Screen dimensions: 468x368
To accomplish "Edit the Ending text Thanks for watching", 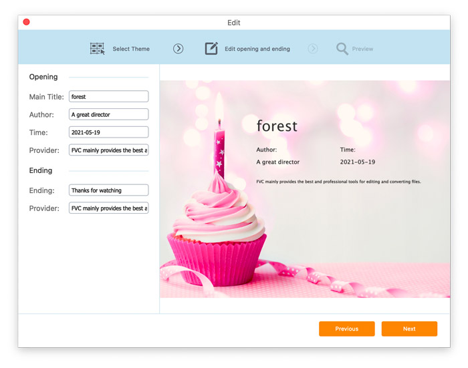I will click(x=108, y=190).
